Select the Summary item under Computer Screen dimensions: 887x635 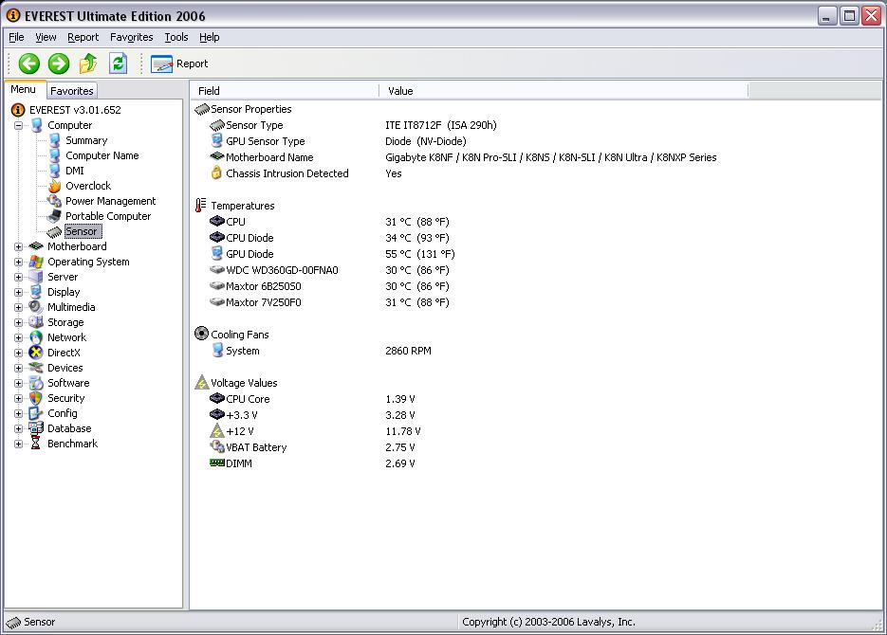tap(86, 140)
